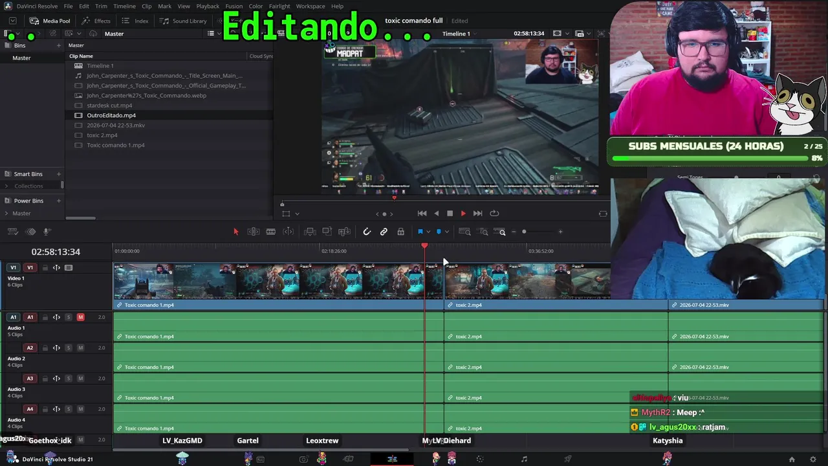This screenshot has width=828, height=466.
Task: Open the Index panel
Action: pos(135,21)
